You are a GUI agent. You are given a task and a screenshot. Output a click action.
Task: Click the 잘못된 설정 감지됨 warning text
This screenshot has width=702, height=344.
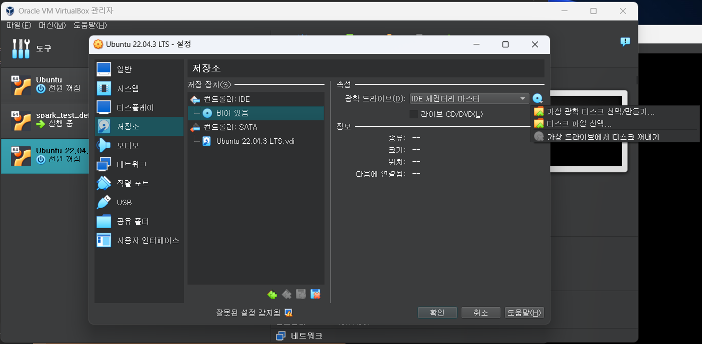coord(248,313)
